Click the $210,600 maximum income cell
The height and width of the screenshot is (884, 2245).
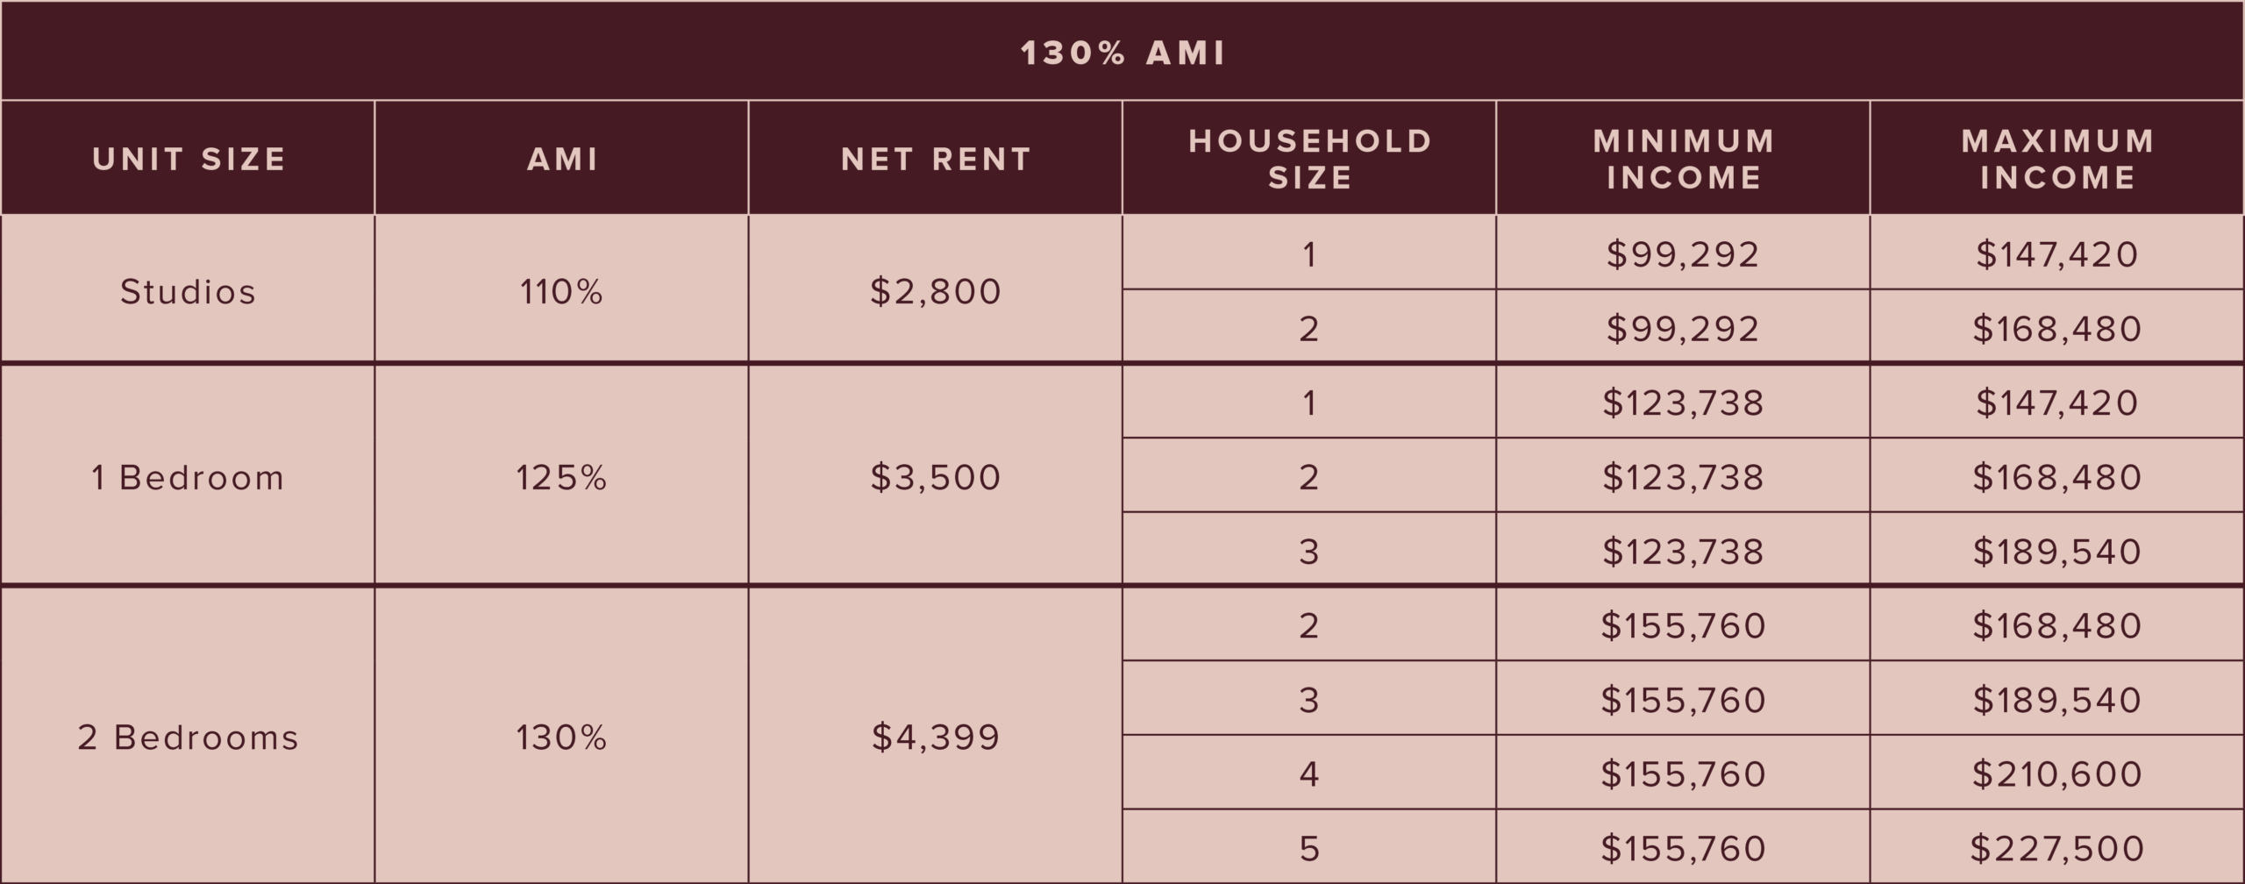click(2057, 773)
